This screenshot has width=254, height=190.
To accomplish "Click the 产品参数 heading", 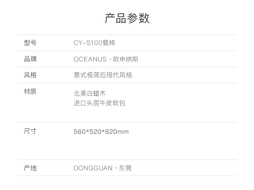I will click(127, 18).
